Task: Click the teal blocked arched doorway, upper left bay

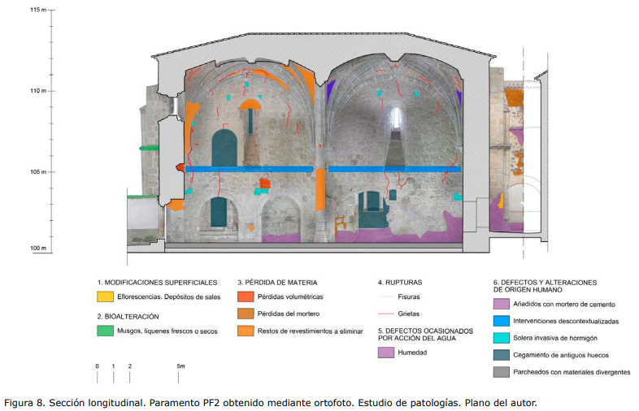Action: point(224,148)
